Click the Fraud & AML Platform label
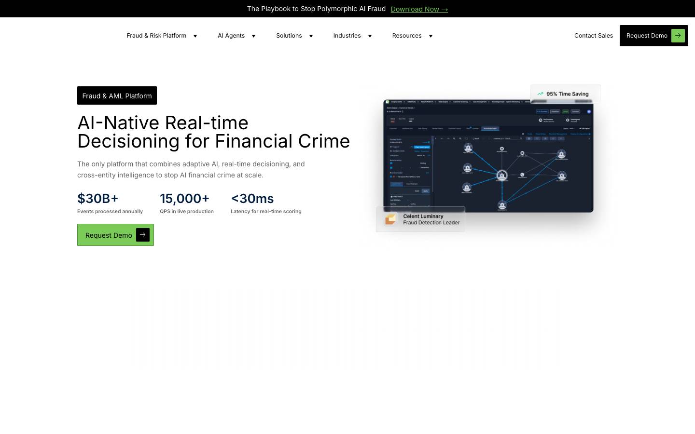695x434 pixels. pos(117,95)
